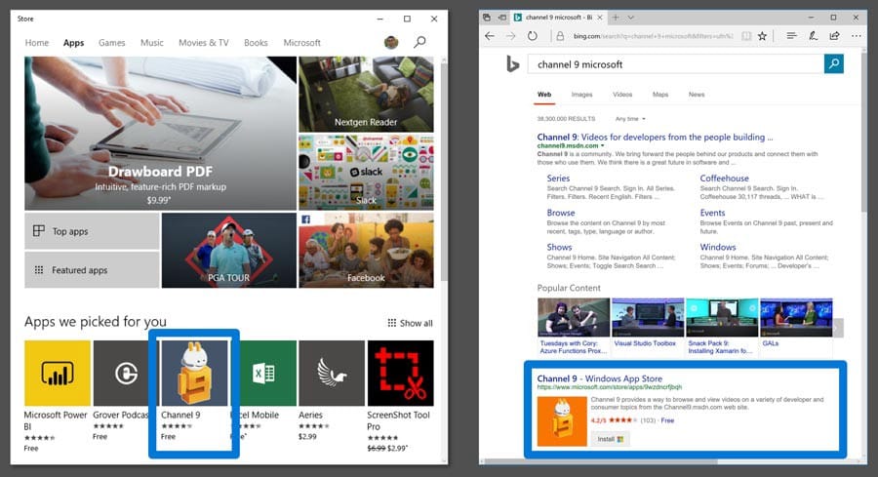Click Top apps button
878x477 pixels.
click(92, 230)
